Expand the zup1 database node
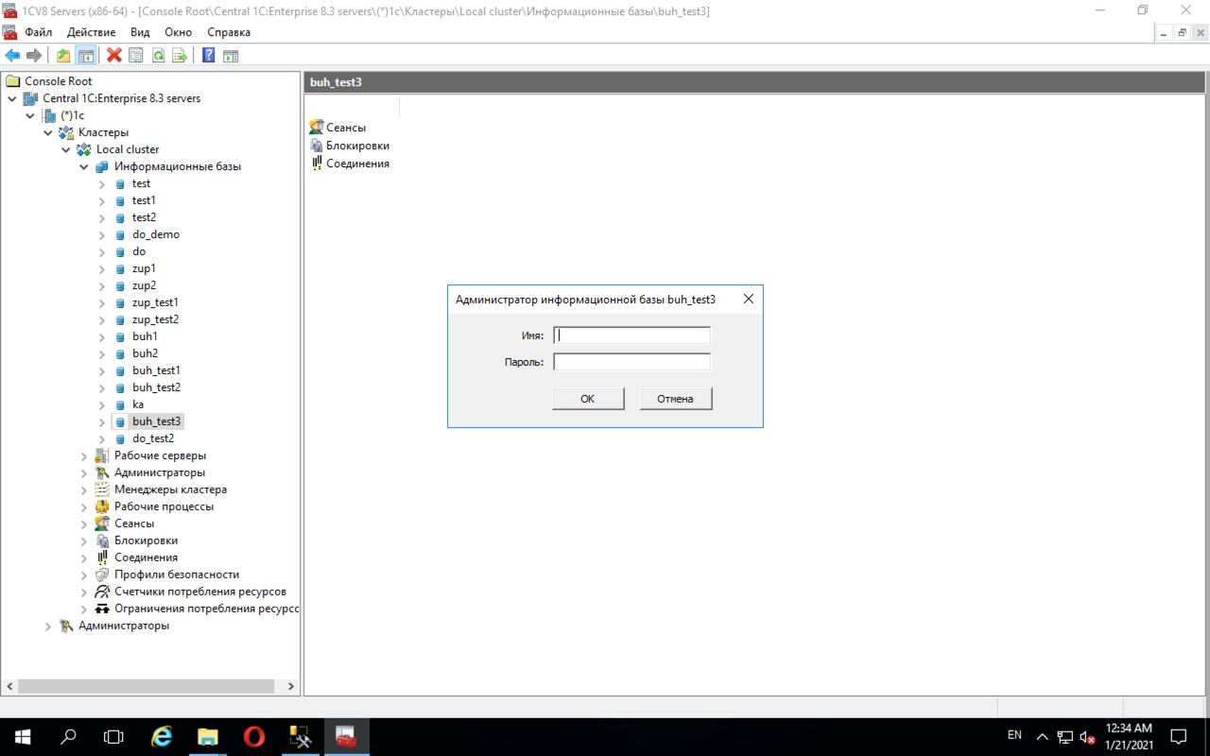This screenshot has height=756, width=1210. pyautogui.click(x=102, y=268)
